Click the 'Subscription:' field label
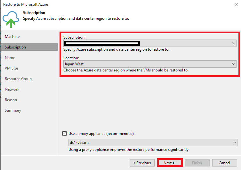This screenshot has height=170, width=241. (x=74, y=37)
